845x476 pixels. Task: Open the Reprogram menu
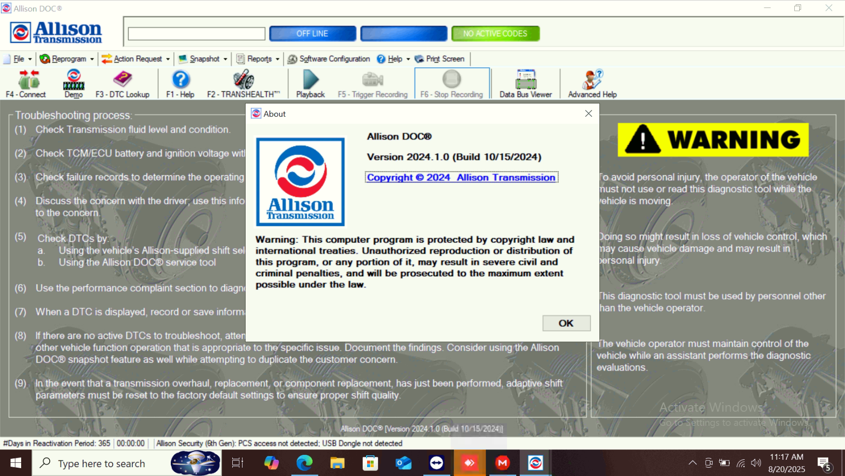coord(66,59)
